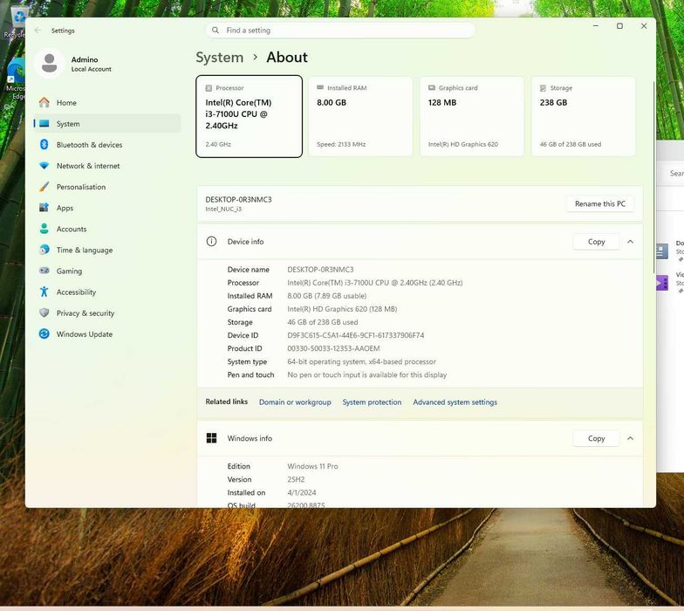Viewport: 684px width, 611px height.
Task: Open the Recycle Bin desktop icon
Action: 16,22
